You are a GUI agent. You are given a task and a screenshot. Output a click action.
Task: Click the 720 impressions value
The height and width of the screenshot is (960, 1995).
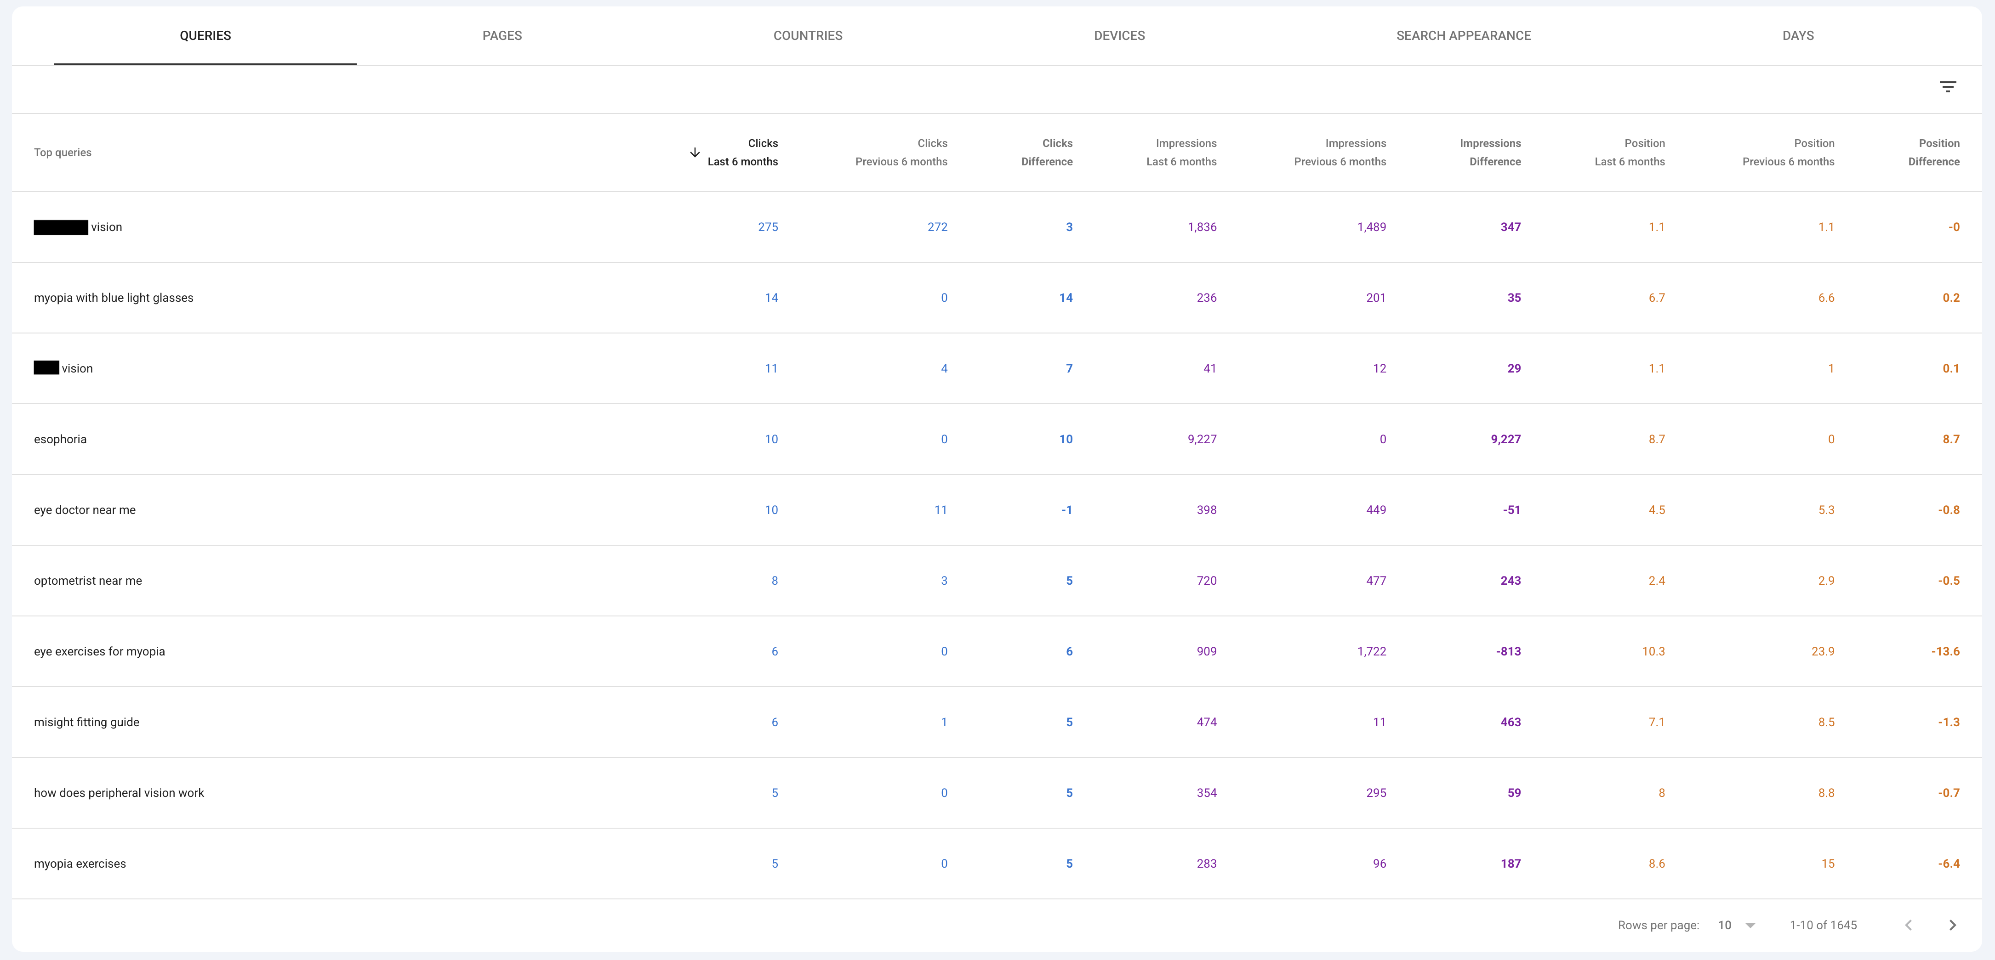(x=1207, y=581)
